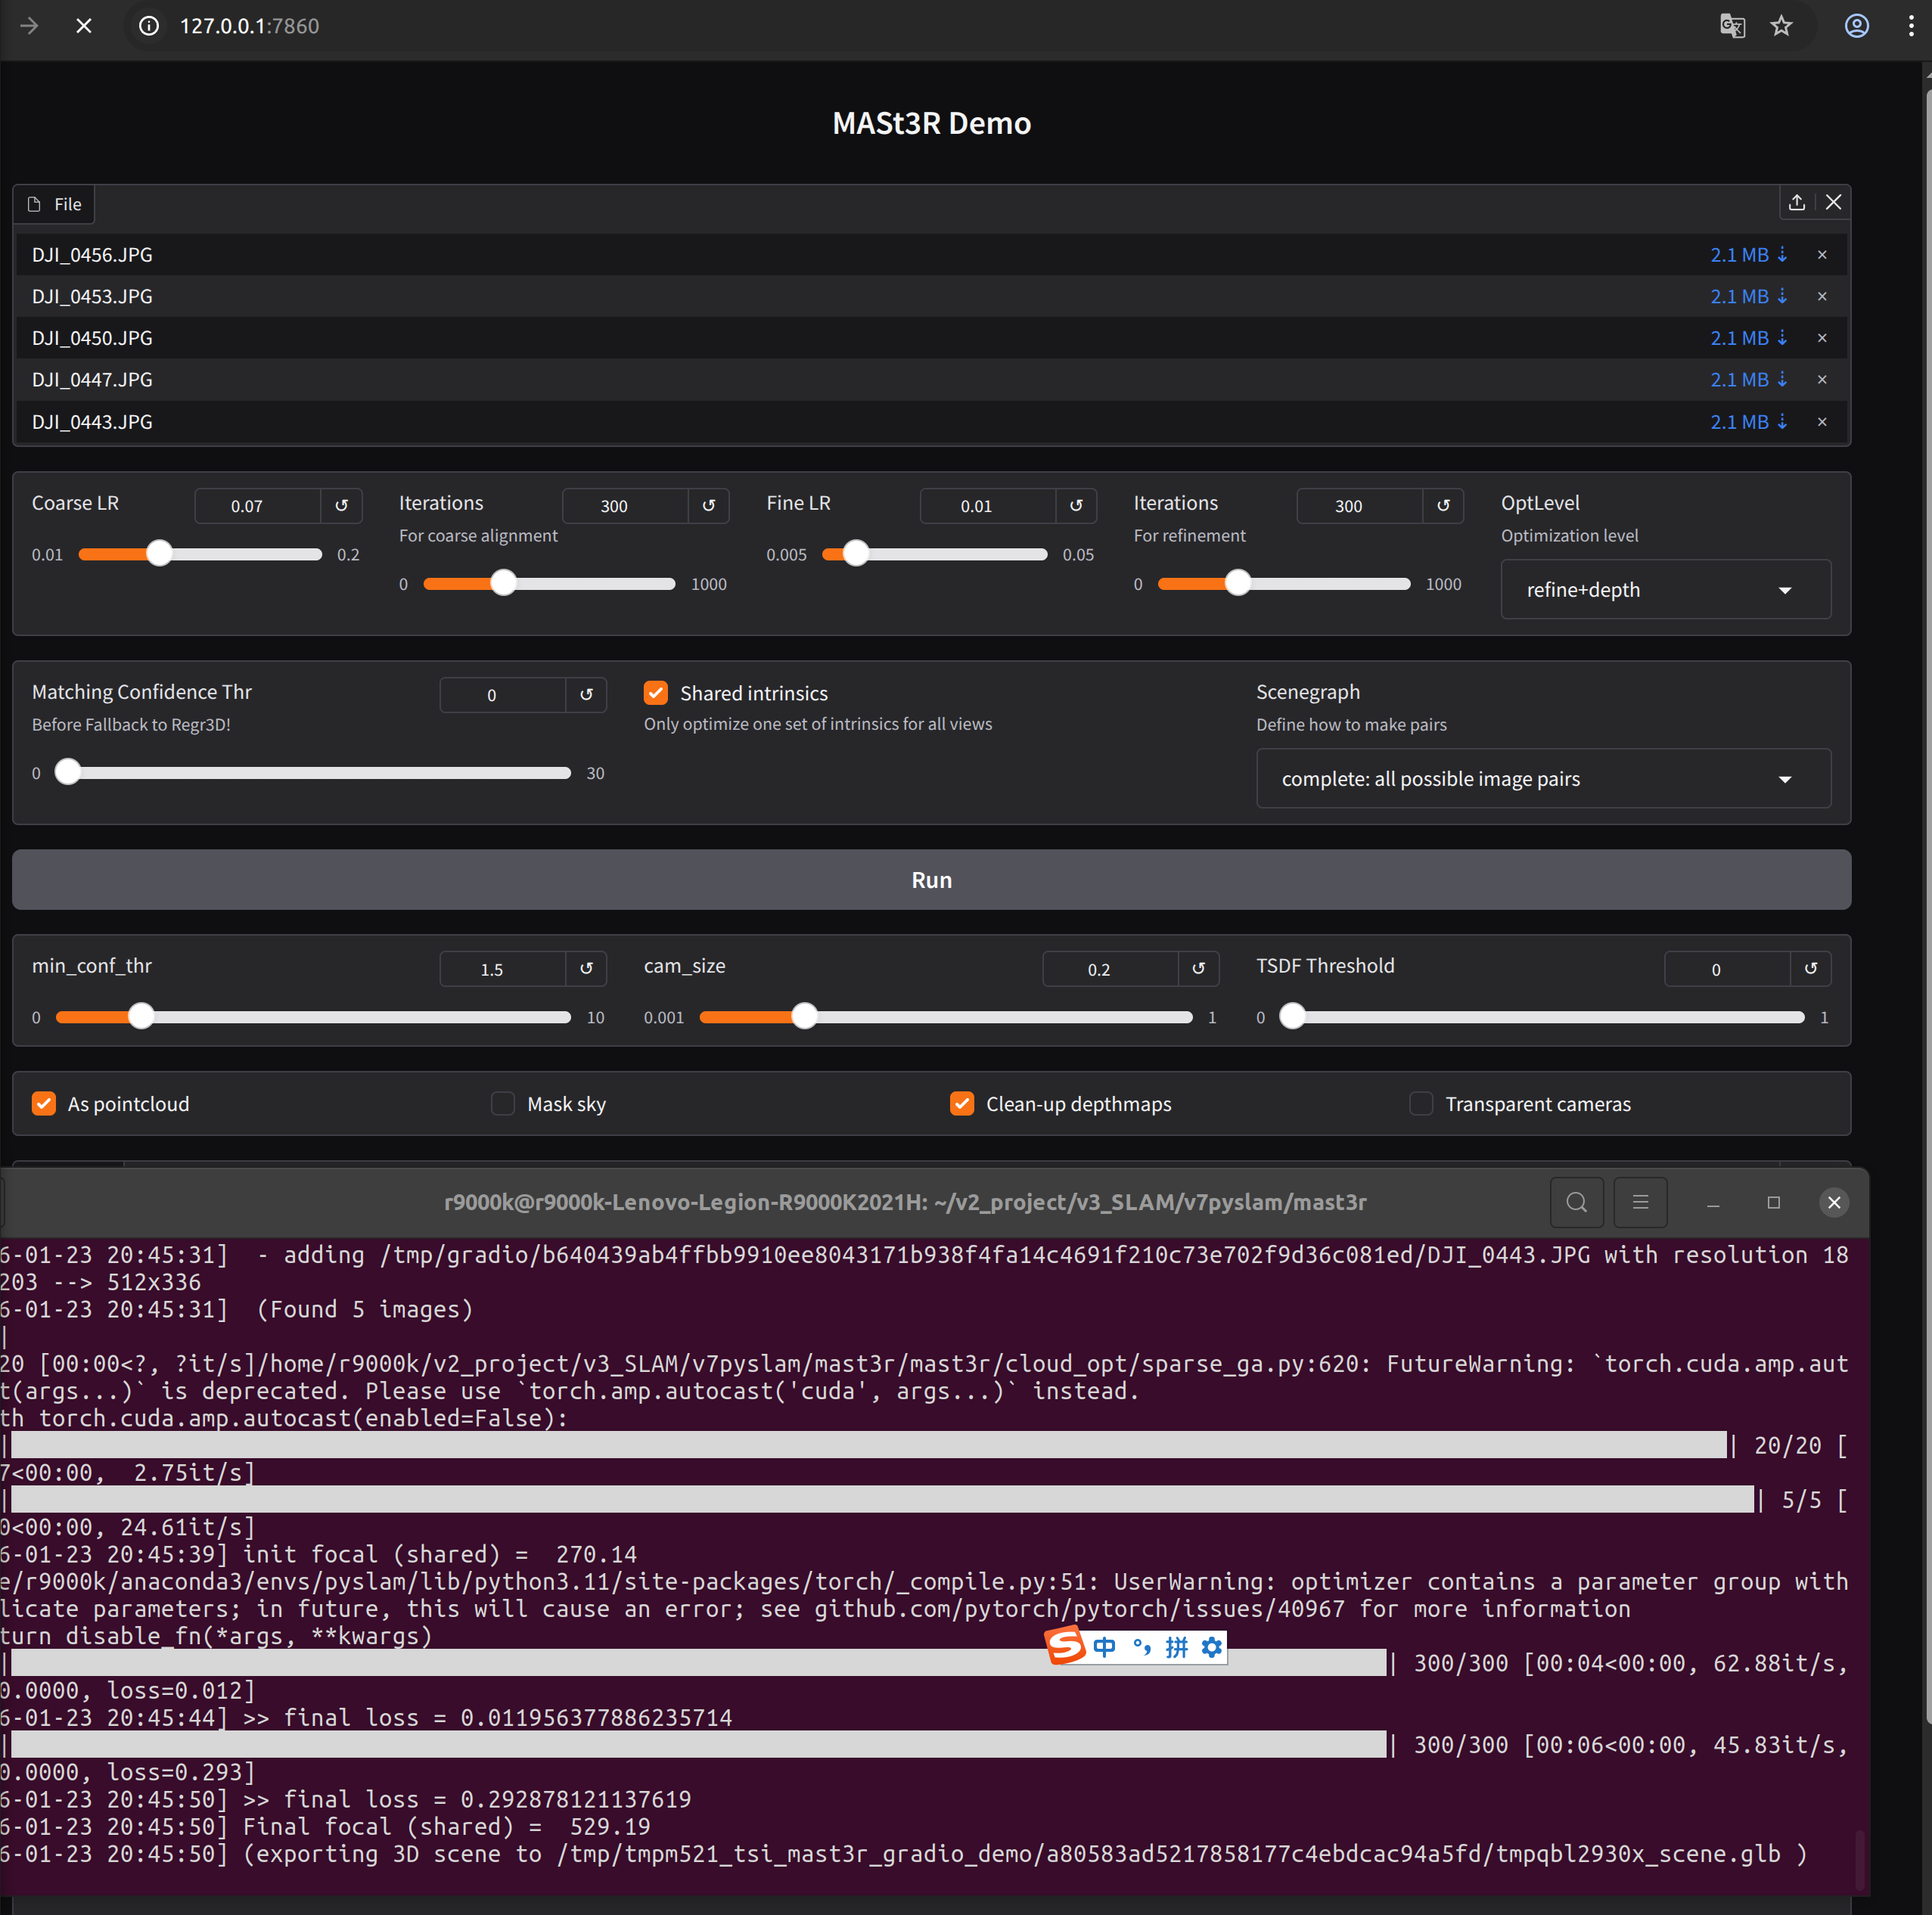This screenshot has height=1915, width=1932.
Task: Open the terminal hamburger menu
Action: [x=1640, y=1202]
